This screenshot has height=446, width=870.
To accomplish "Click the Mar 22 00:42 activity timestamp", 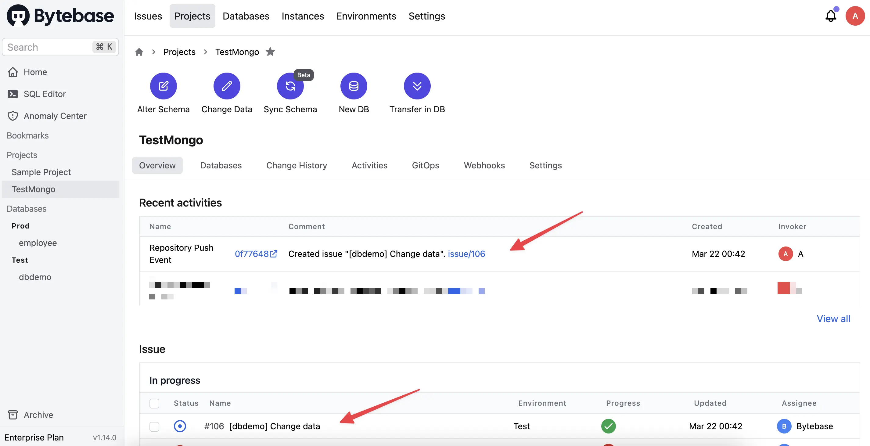I will pos(718,254).
